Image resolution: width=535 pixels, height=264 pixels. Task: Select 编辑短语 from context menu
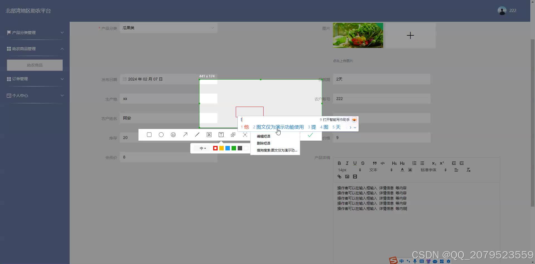pyautogui.click(x=264, y=136)
